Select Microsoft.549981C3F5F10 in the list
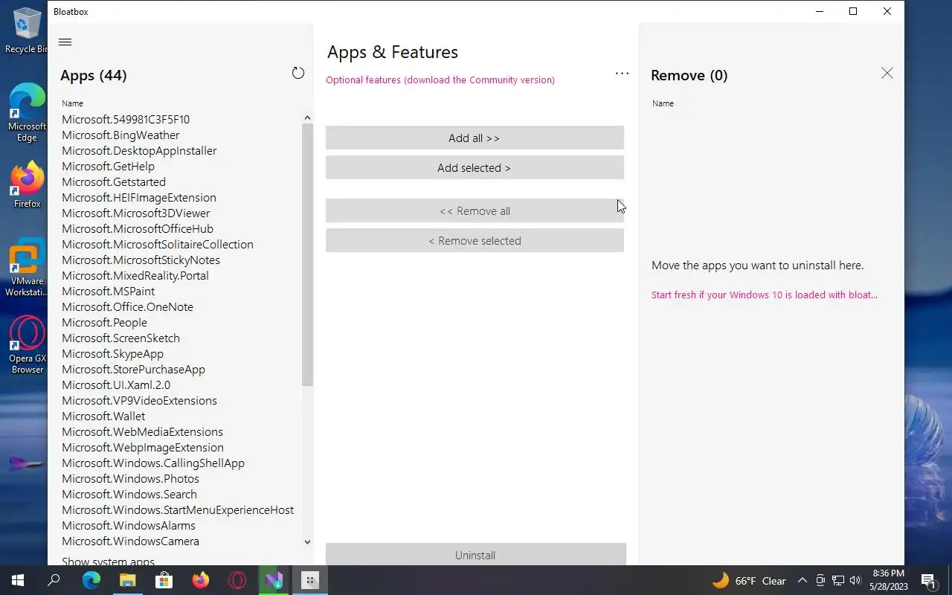 (x=126, y=119)
